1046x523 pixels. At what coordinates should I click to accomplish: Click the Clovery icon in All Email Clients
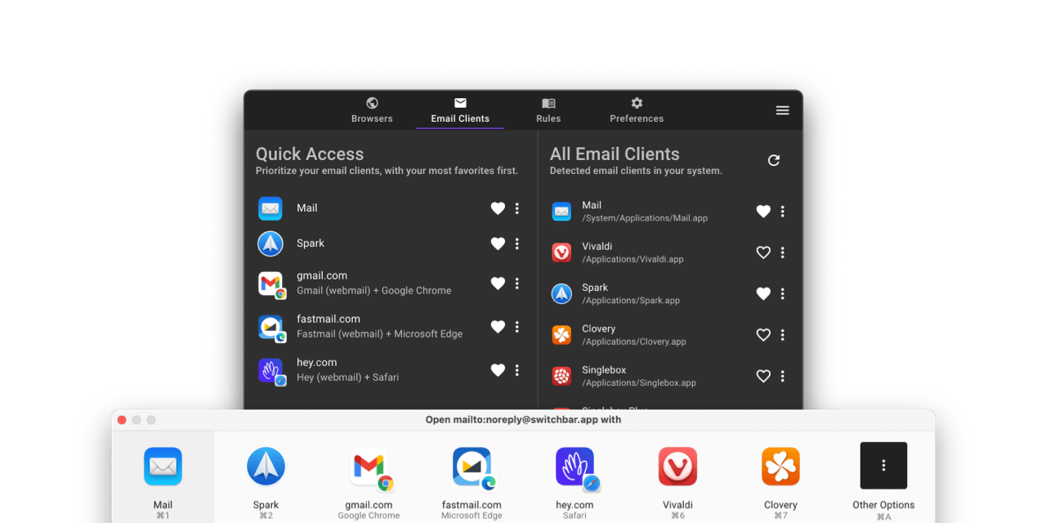point(561,335)
